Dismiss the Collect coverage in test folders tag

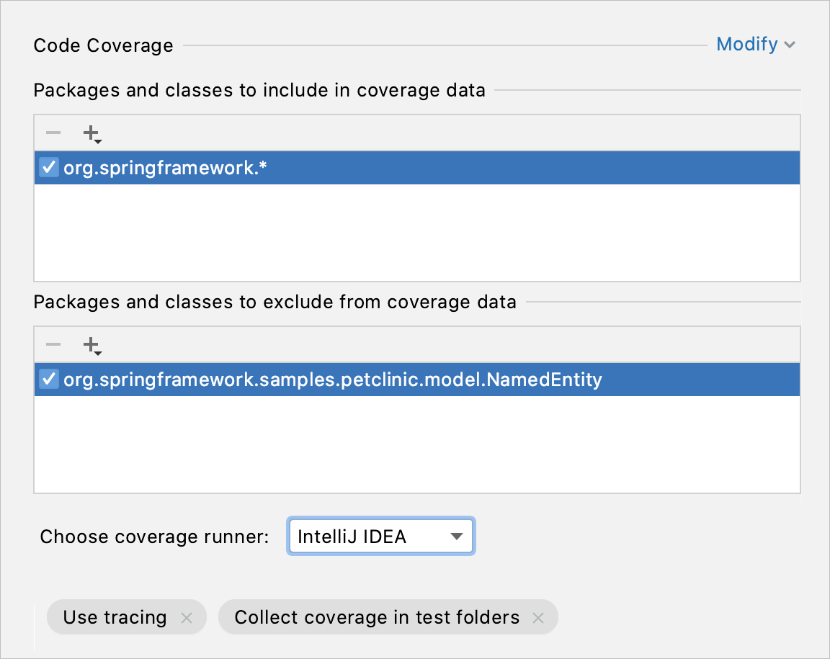(x=537, y=617)
